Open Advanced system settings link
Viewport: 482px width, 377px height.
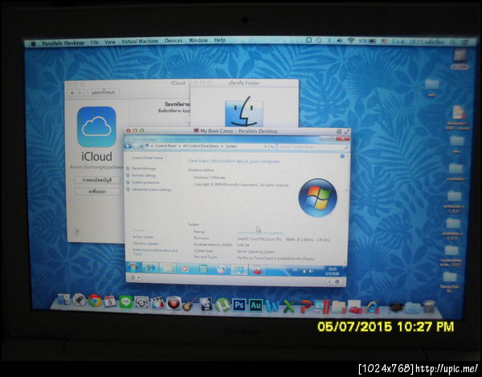(151, 190)
